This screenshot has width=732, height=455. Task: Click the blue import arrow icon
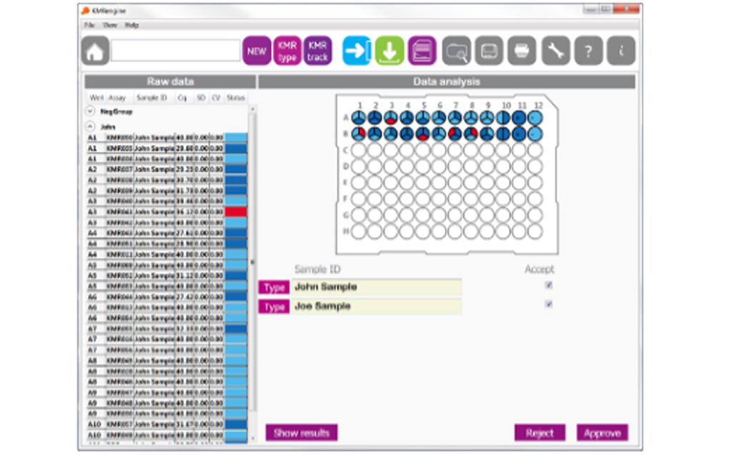click(357, 51)
